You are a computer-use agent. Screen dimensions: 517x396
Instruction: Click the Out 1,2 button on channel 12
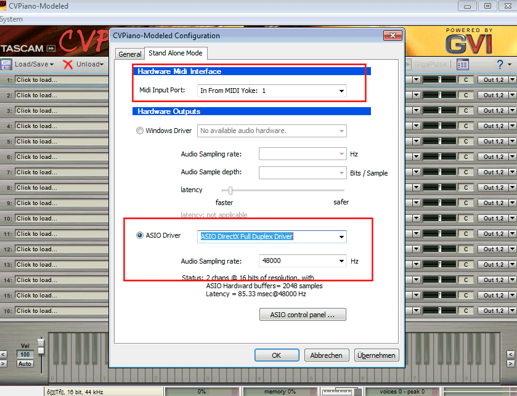coord(493,249)
